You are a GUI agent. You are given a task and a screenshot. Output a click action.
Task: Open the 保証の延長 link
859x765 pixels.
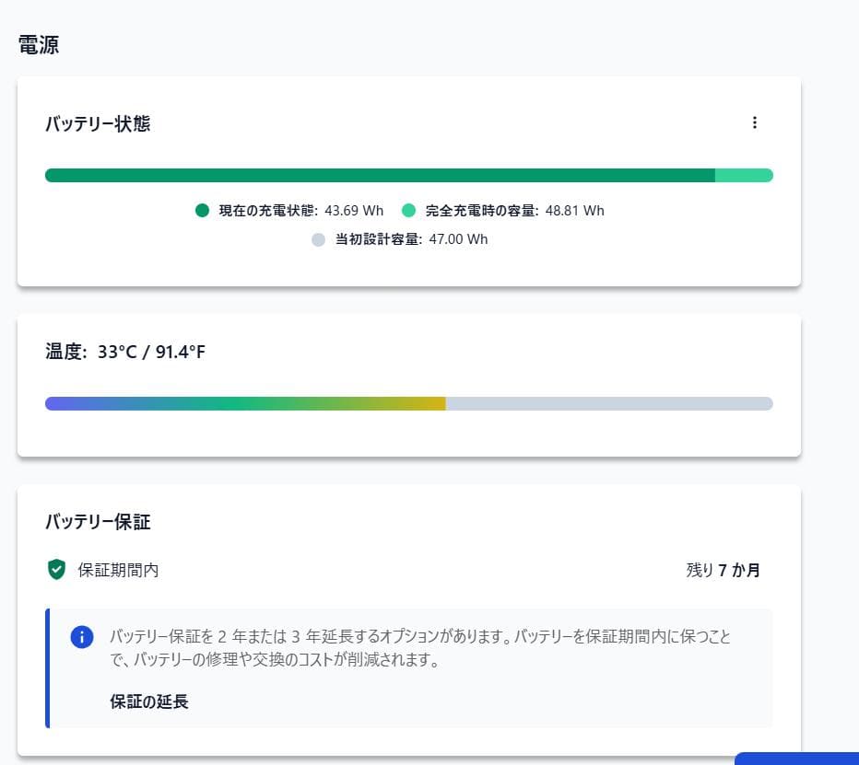coord(147,699)
